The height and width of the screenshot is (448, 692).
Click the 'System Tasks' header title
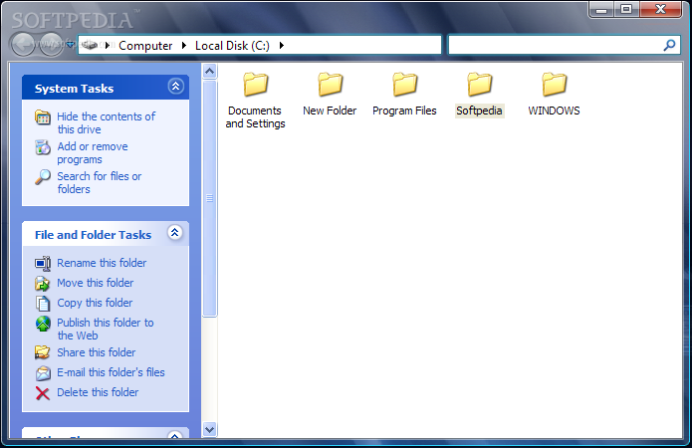(74, 89)
